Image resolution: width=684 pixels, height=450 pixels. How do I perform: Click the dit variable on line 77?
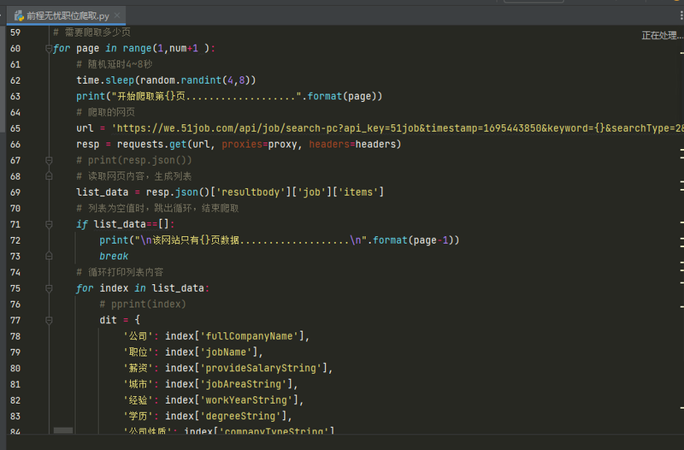[109, 320]
